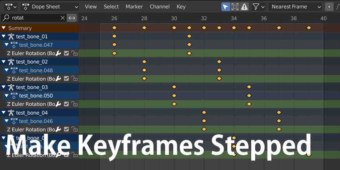This screenshot has height=170, width=340.
Task: Collapse the Summary channel row
Action: point(3,28)
